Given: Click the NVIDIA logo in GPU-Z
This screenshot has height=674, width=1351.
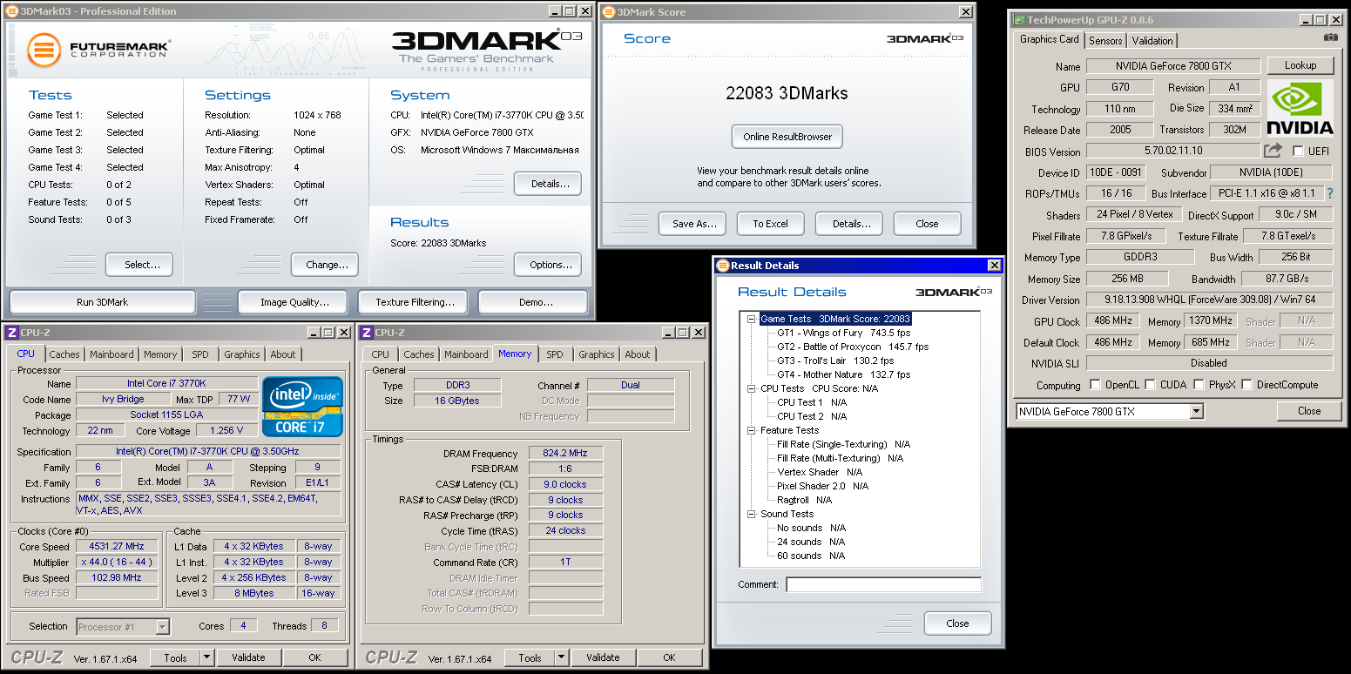Looking at the screenshot, I should tap(1300, 109).
